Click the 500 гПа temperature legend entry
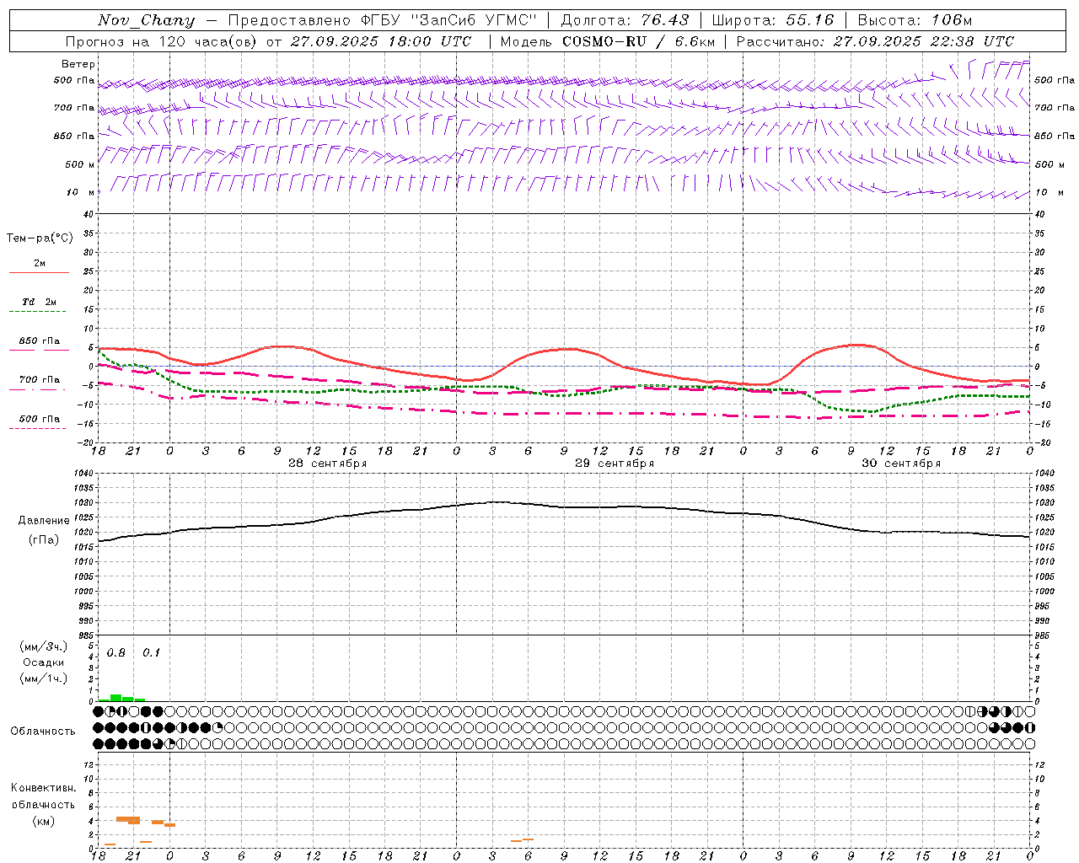 pyautogui.click(x=39, y=419)
